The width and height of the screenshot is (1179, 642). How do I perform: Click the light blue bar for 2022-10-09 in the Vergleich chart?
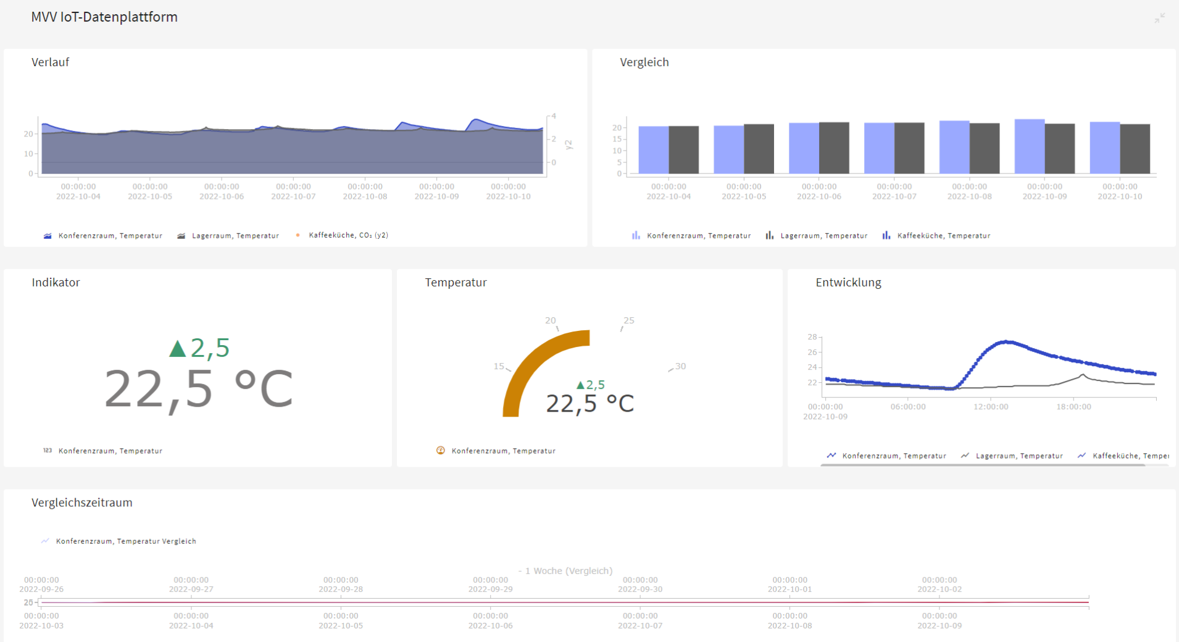click(1030, 146)
